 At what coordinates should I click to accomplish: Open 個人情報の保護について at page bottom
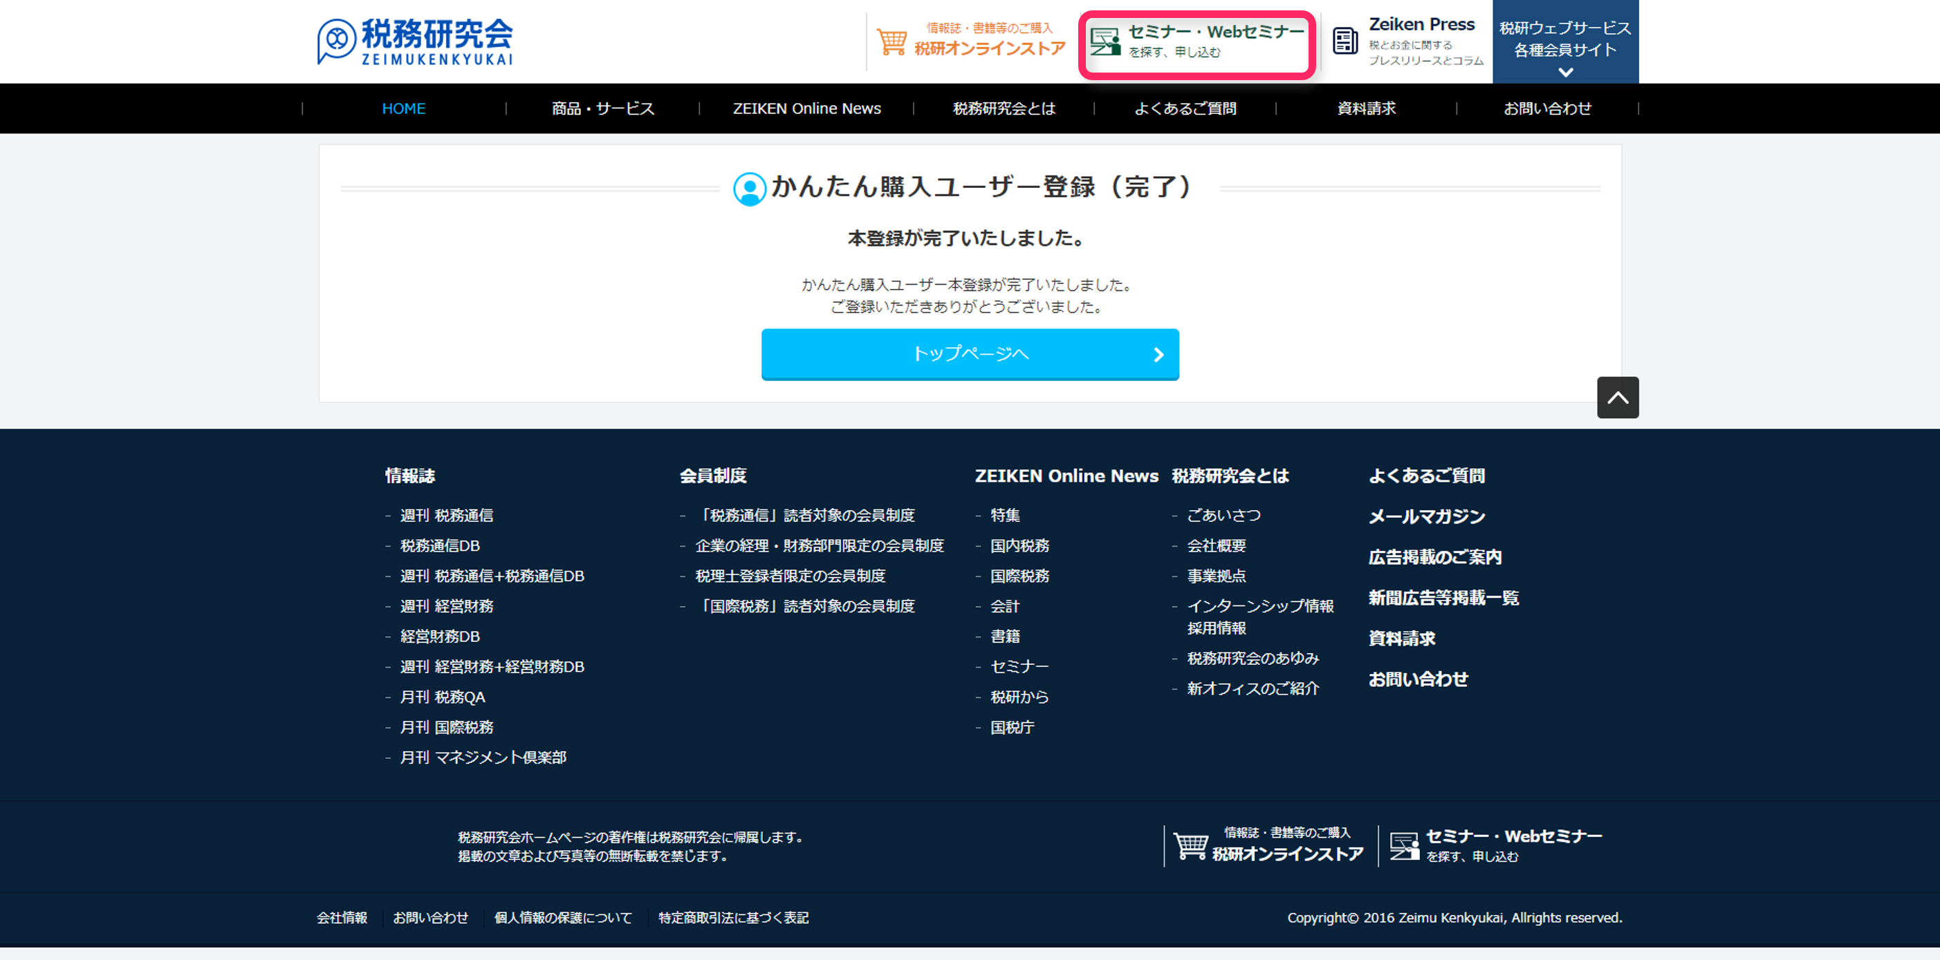[563, 917]
